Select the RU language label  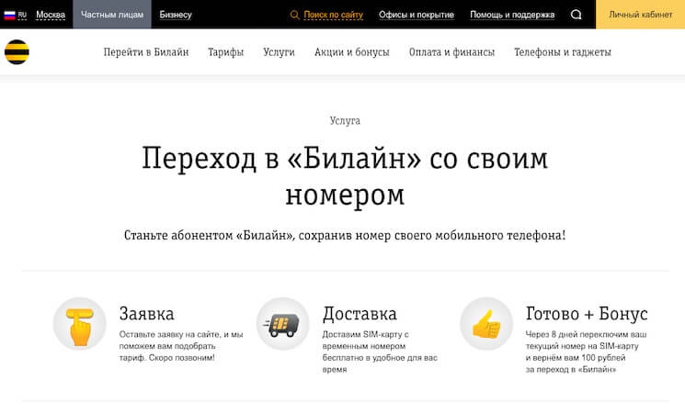tap(22, 15)
